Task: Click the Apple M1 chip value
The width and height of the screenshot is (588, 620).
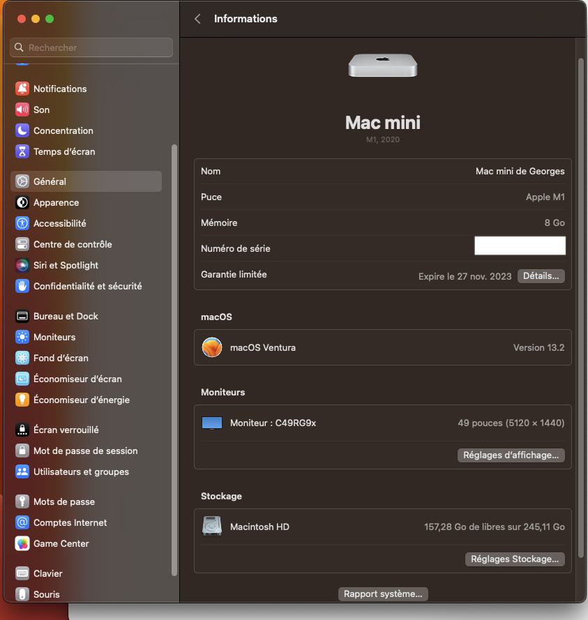Action: click(545, 197)
